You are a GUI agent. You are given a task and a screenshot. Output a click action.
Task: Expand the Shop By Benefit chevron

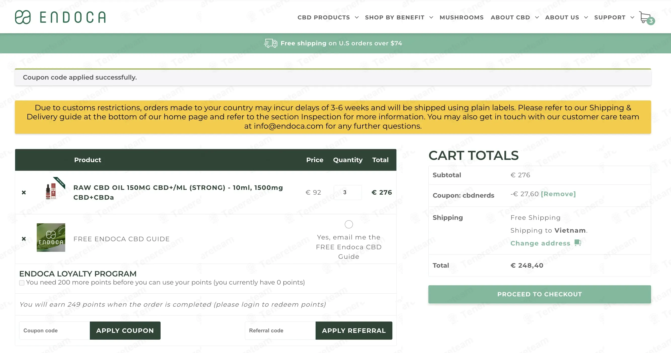point(431,17)
